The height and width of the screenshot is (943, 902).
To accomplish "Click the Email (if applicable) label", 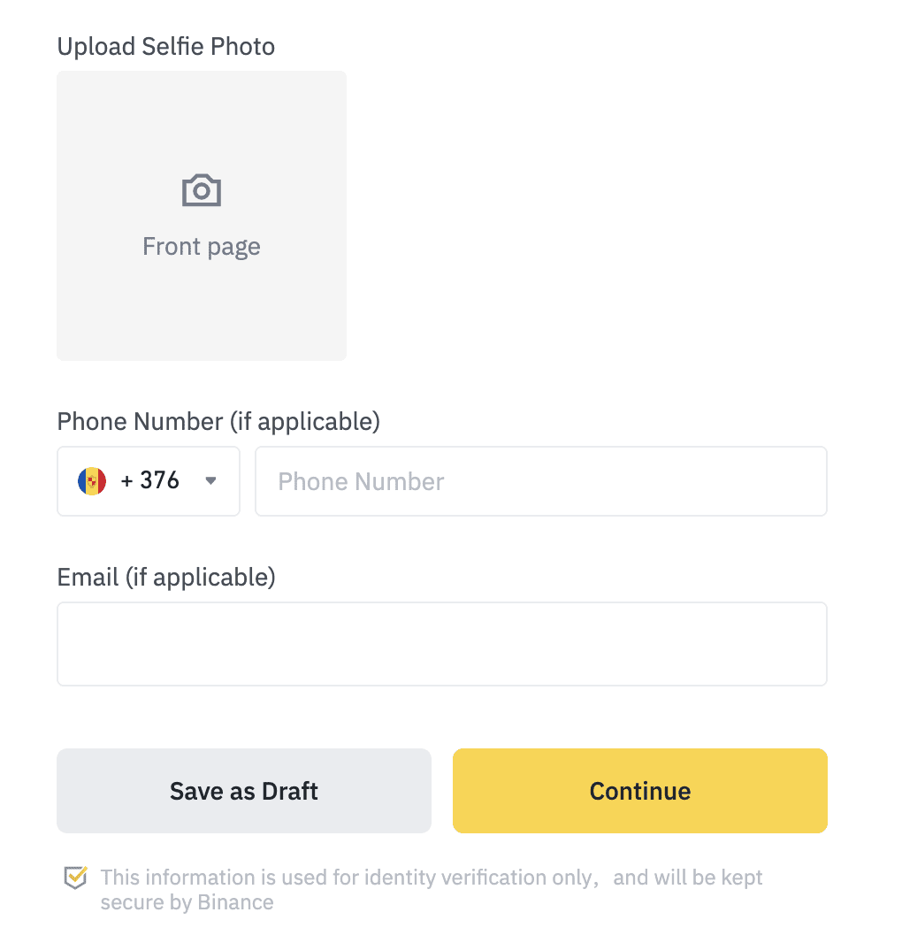I will click(x=166, y=578).
